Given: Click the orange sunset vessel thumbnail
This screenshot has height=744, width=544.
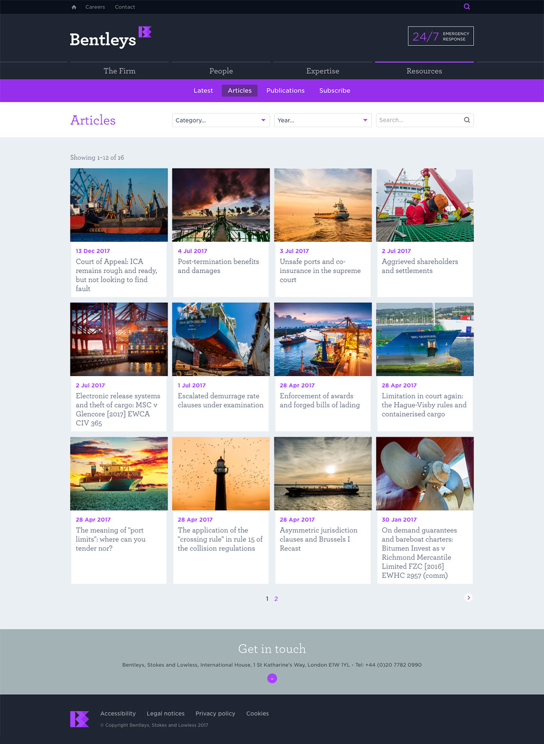Looking at the screenshot, I should [323, 205].
